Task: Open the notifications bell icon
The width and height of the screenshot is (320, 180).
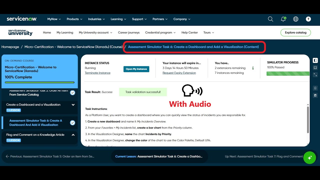Action: click(283, 19)
